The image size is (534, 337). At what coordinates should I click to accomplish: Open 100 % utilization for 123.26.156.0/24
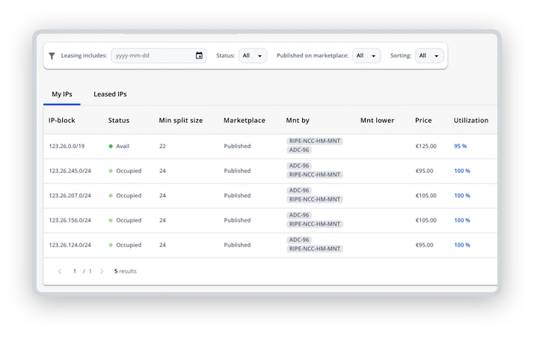[461, 220]
